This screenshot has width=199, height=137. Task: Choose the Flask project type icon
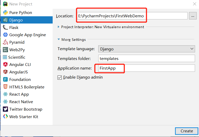point(5,27)
